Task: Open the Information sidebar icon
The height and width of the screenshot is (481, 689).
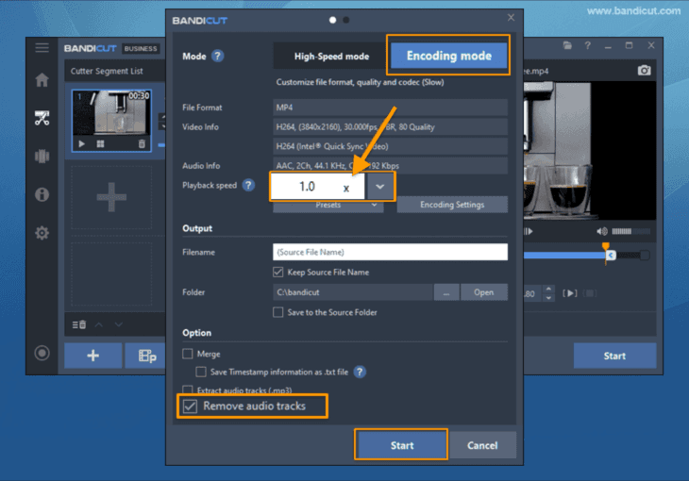Action: [42, 194]
